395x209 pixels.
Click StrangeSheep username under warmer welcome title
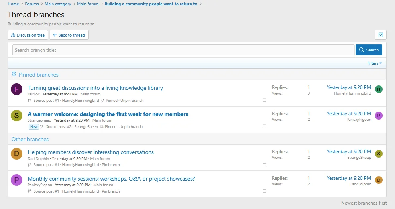pos(39,120)
